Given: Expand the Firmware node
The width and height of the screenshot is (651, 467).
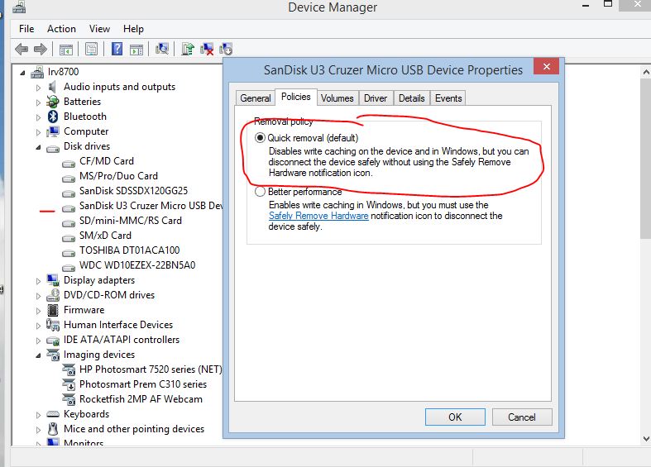Looking at the screenshot, I should click(x=38, y=311).
